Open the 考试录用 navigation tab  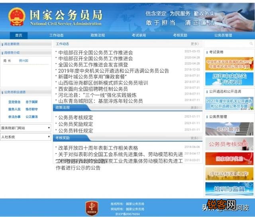pos(139,35)
